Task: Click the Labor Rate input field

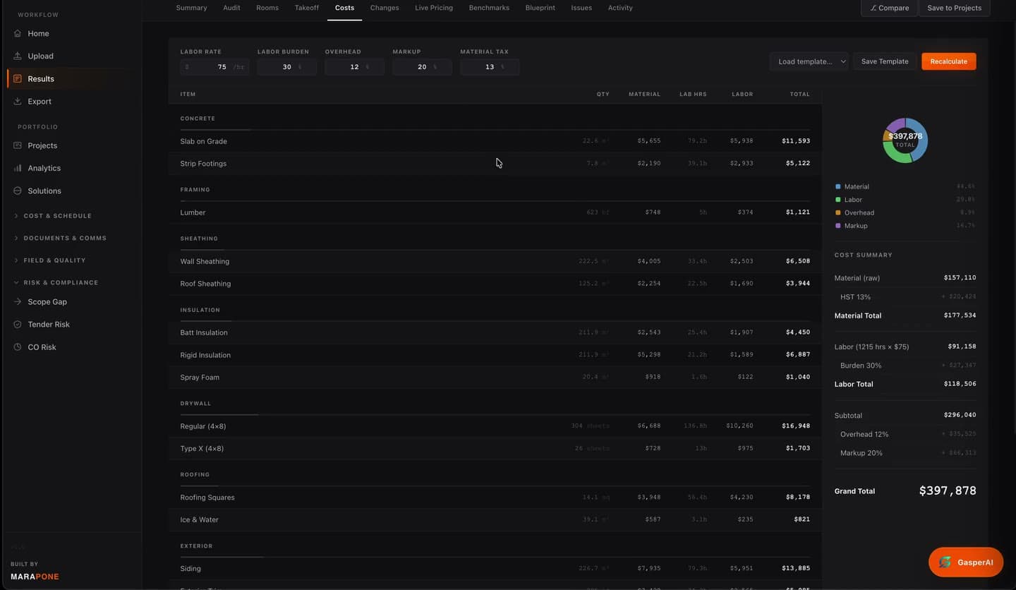Action: pos(214,67)
